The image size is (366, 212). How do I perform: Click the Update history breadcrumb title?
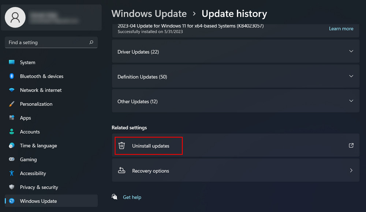(x=234, y=14)
